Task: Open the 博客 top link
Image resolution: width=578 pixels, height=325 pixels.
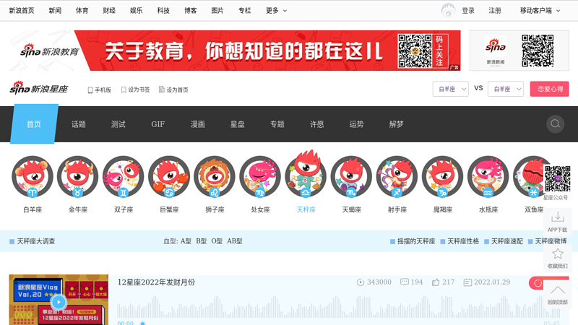Action: pyautogui.click(x=190, y=11)
